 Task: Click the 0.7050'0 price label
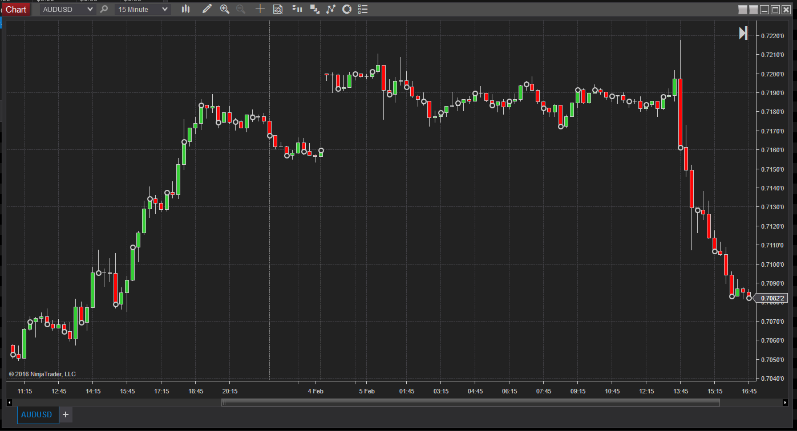click(x=772, y=359)
